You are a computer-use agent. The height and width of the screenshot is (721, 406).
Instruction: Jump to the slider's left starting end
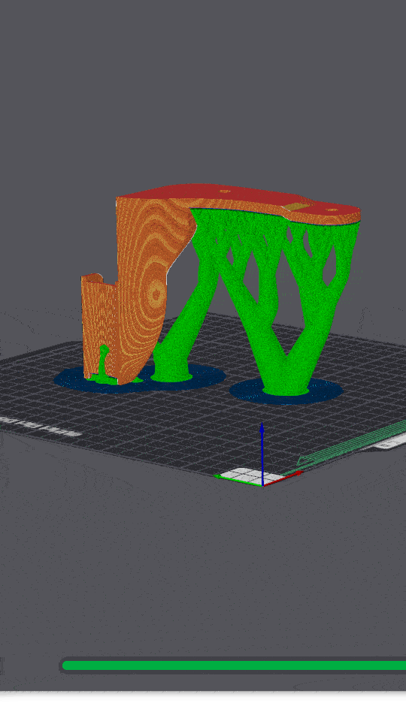coord(65,665)
